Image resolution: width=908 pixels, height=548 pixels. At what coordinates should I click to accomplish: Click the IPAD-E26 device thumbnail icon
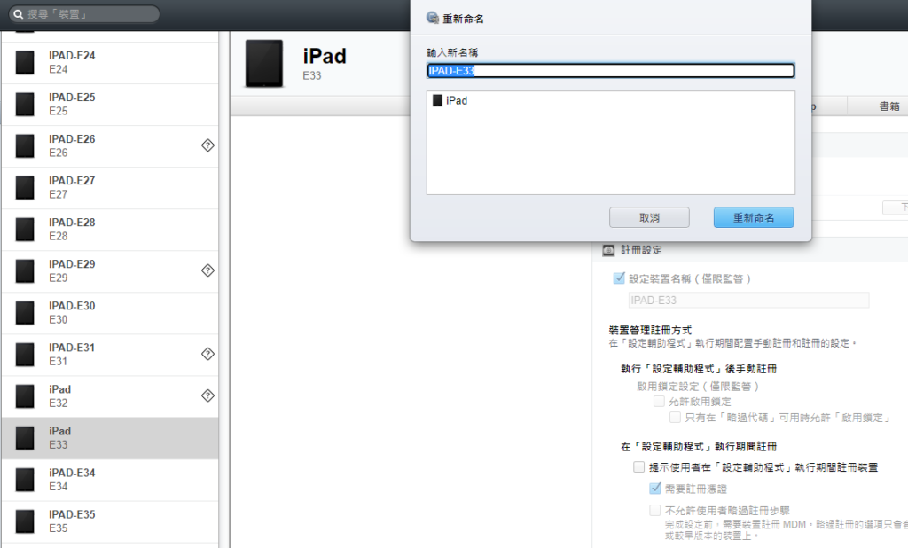pos(24,146)
